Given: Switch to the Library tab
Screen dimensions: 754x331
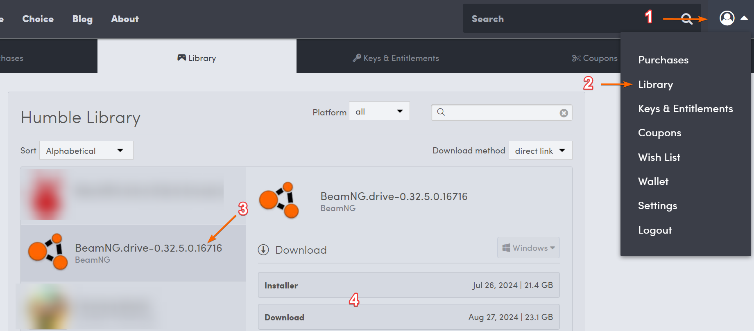Looking at the screenshot, I should click(x=197, y=56).
